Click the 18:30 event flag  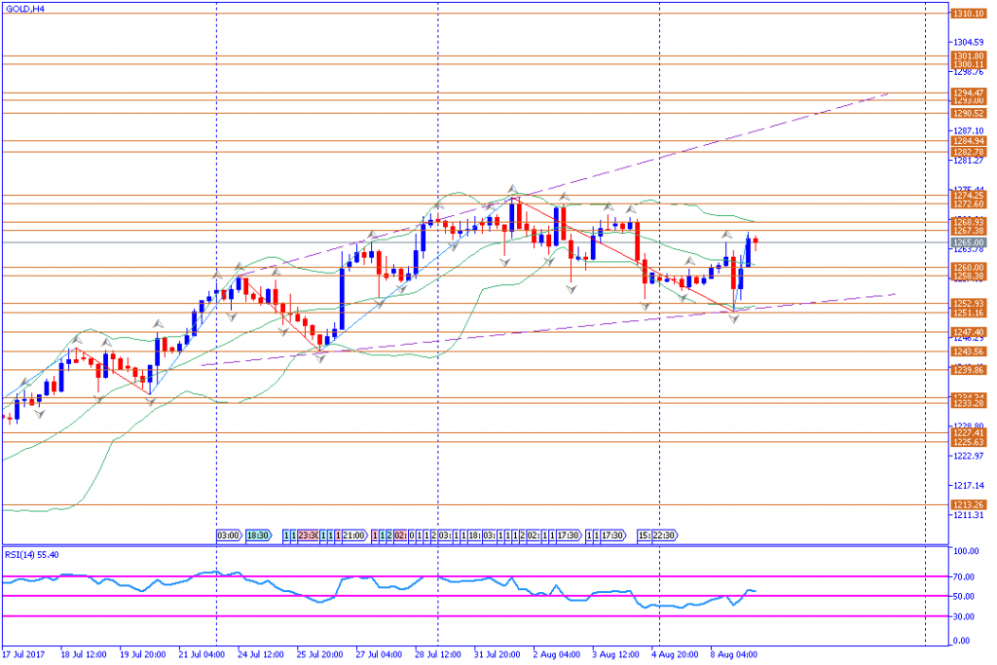[x=258, y=536]
